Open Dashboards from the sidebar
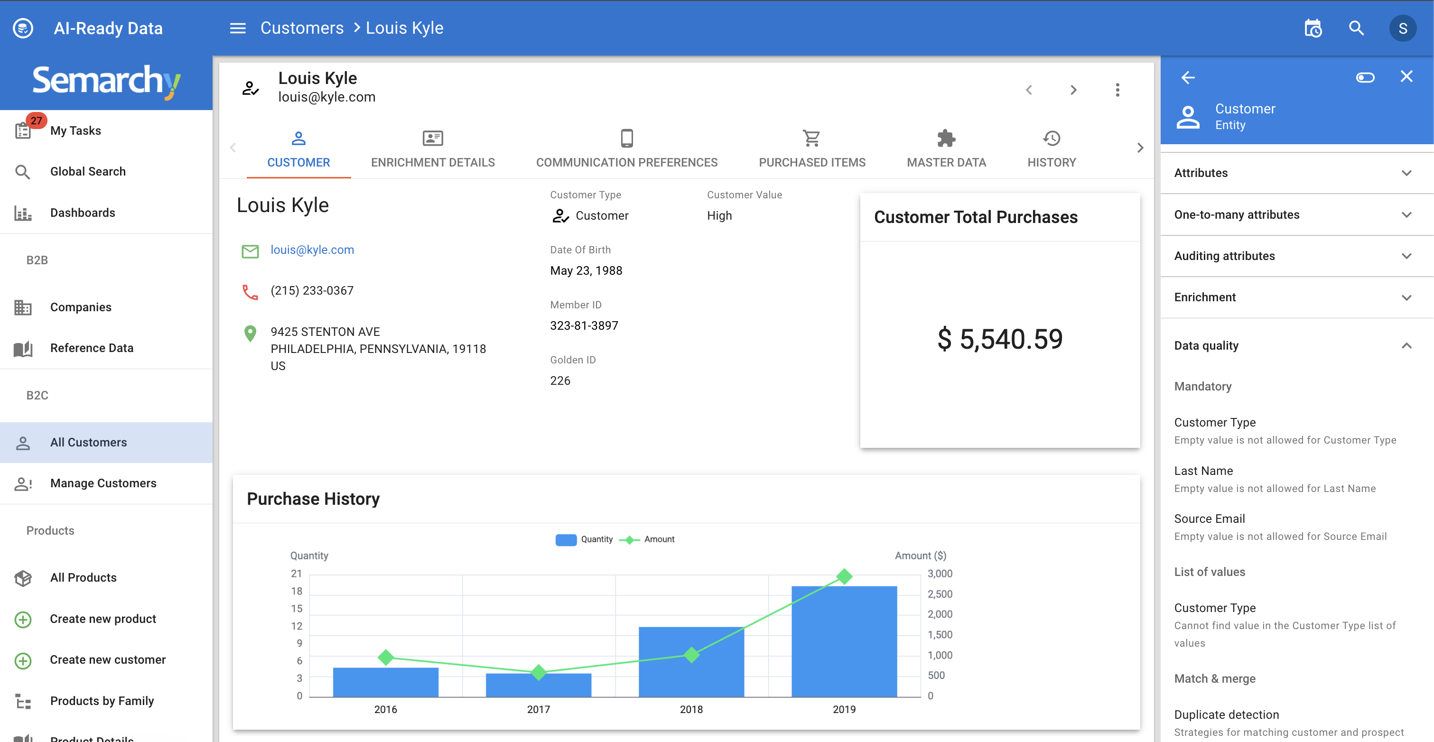 pos(83,212)
